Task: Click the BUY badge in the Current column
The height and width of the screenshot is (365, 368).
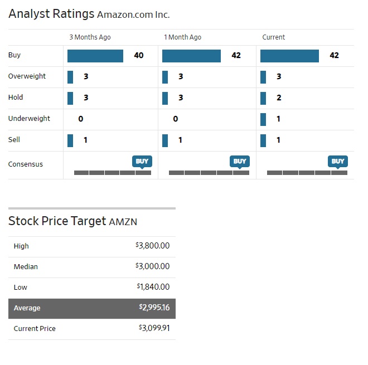Action: [x=338, y=162]
